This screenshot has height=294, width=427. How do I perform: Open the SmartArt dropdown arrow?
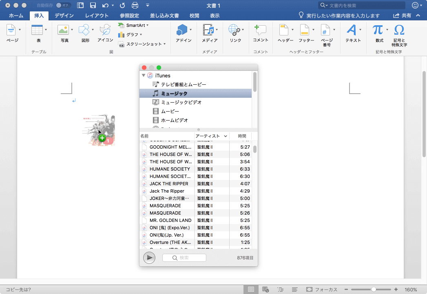point(148,25)
